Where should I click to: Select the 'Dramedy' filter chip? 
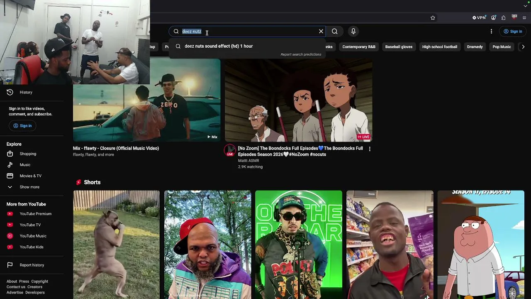475,47
